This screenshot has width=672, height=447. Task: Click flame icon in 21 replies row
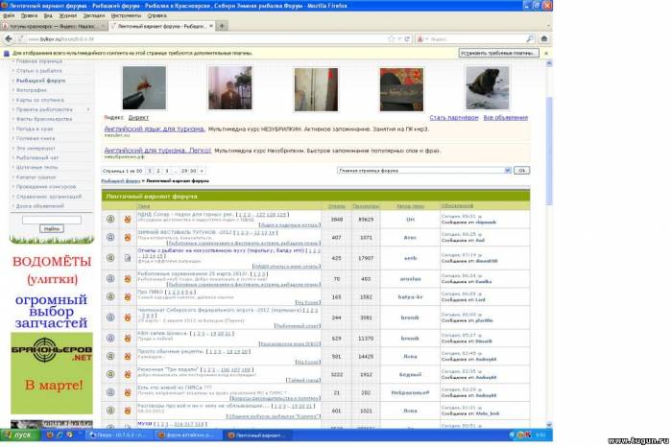click(x=128, y=392)
